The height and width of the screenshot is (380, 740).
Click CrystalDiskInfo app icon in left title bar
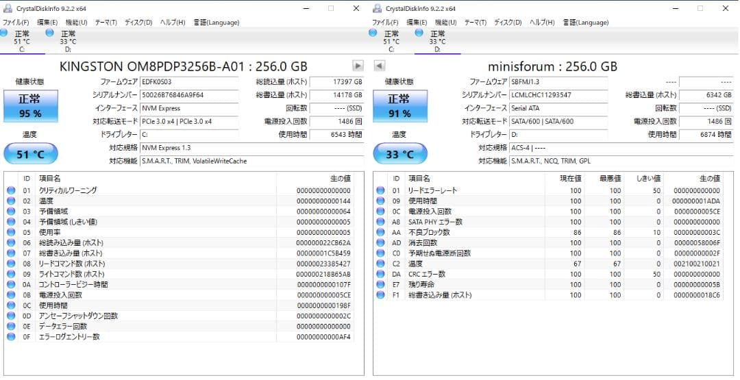point(8,8)
